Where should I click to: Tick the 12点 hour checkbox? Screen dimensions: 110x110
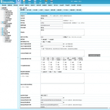(42, 67)
